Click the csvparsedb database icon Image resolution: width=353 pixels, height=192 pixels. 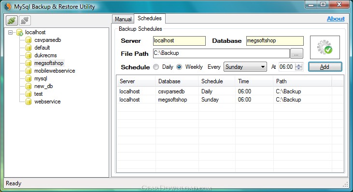click(28, 40)
